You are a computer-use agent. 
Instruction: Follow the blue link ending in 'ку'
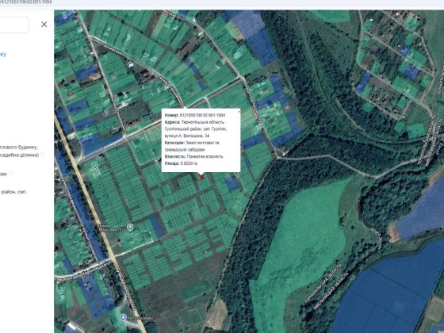tap(3, 54)
